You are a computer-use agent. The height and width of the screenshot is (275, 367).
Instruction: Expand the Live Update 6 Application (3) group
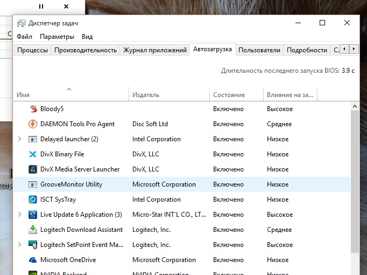tap(20, 215)
